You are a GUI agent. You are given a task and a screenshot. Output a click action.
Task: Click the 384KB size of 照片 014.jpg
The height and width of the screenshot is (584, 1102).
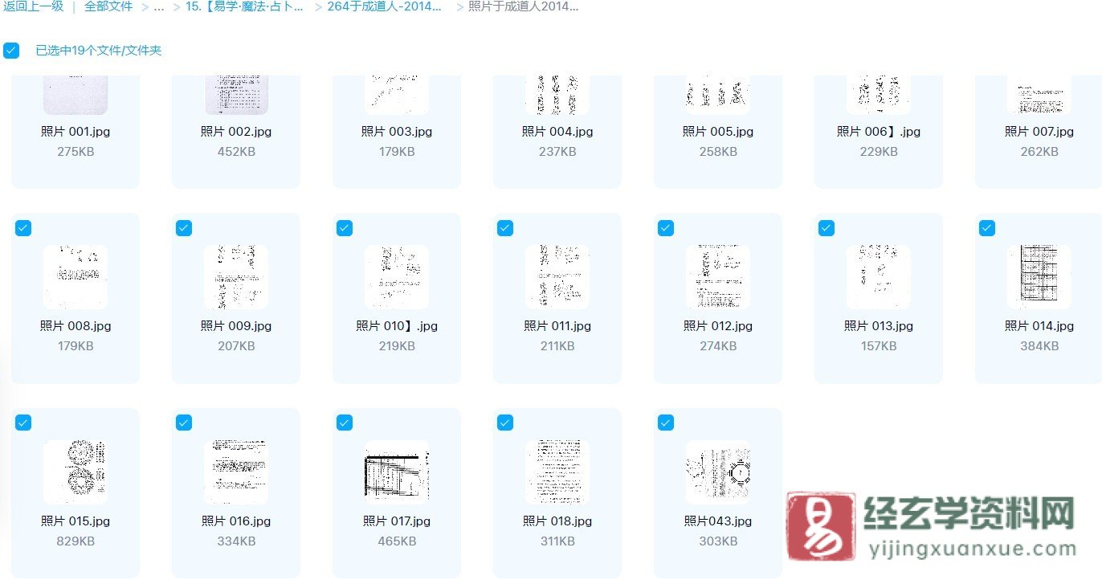coord(1039,346)
